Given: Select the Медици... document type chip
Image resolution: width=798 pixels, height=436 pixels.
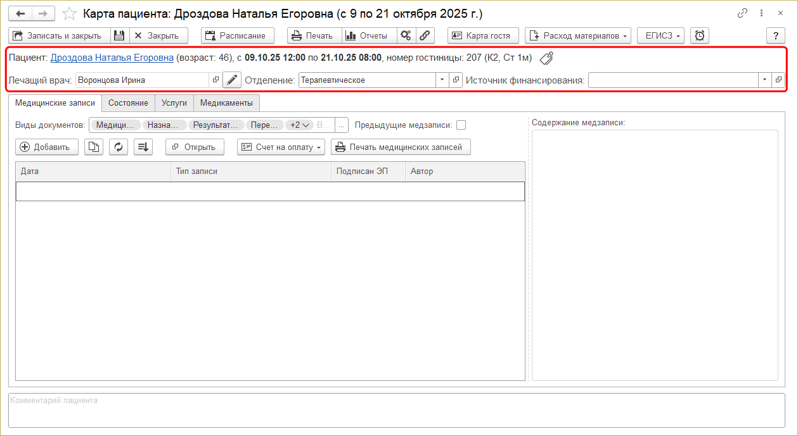Looking at the screenshot, I should pyautogui.click(x=115, y=125).
